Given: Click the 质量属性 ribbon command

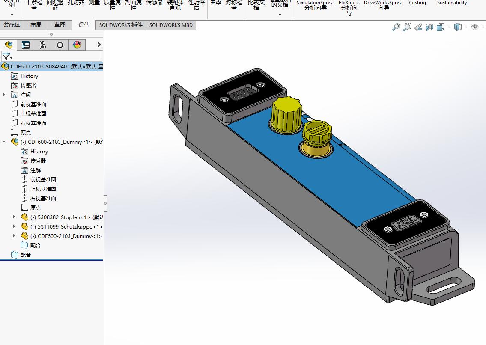Looking at the screenshot, I should (x=112, y=5).
